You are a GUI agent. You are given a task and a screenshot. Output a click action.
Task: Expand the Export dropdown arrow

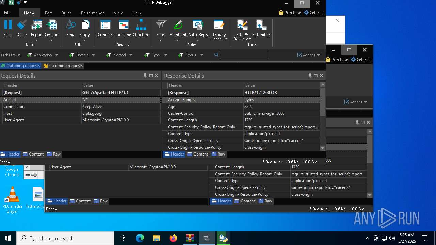click(36, 40)
